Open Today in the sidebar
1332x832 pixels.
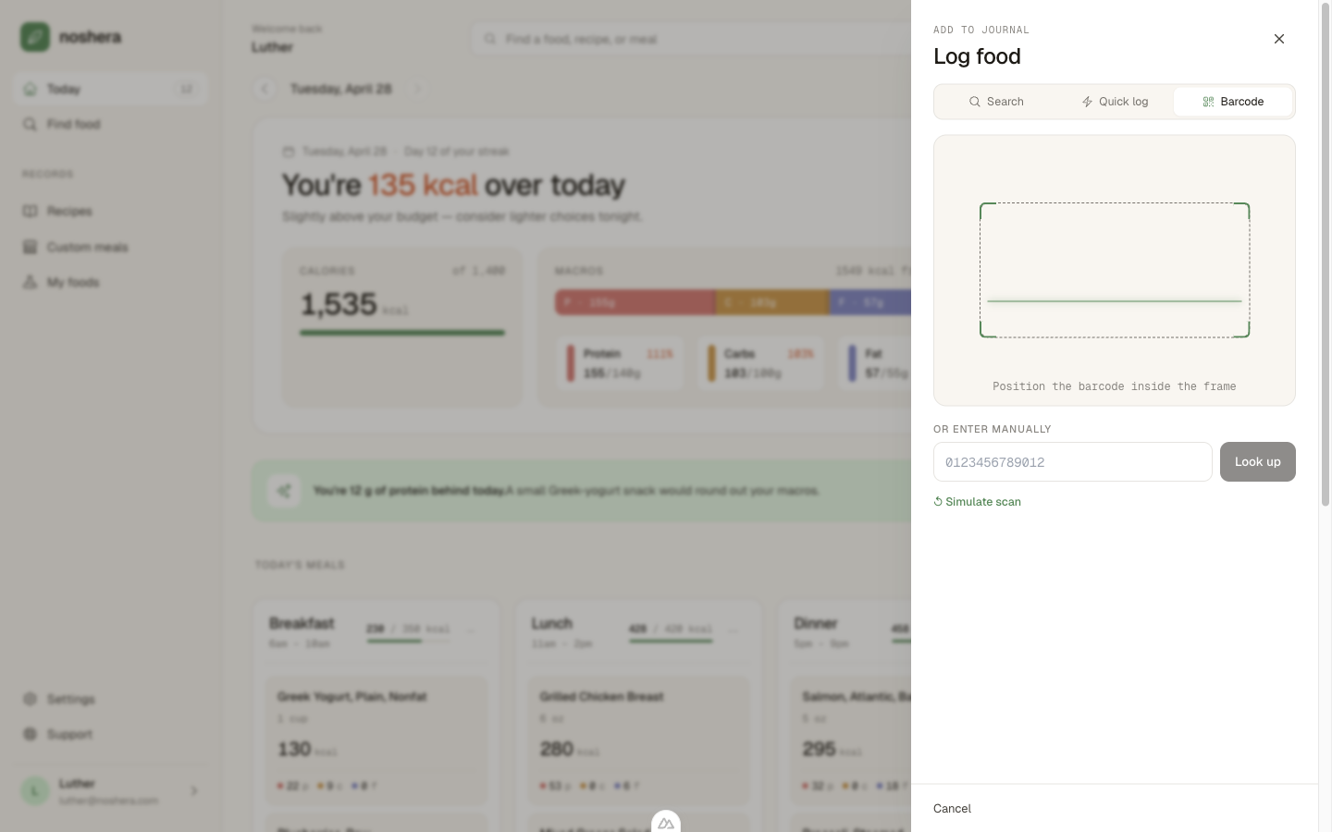[x=110, y=89]
